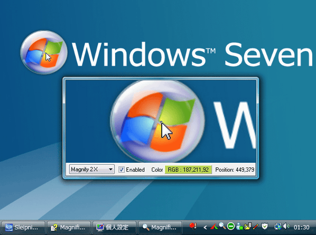
Task: Click the yellow folder tray icon
Action: tap(247, 227)
